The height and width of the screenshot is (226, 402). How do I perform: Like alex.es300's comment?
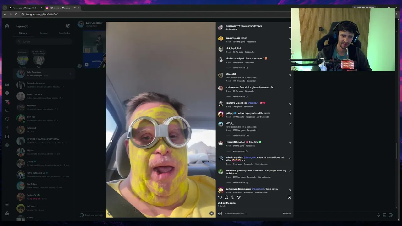pyautogui.click(x=290, y=75)
